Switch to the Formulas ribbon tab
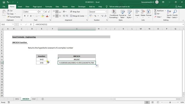Image resolution: width=185 pixels, height=104 pixels. coord(49,7)
